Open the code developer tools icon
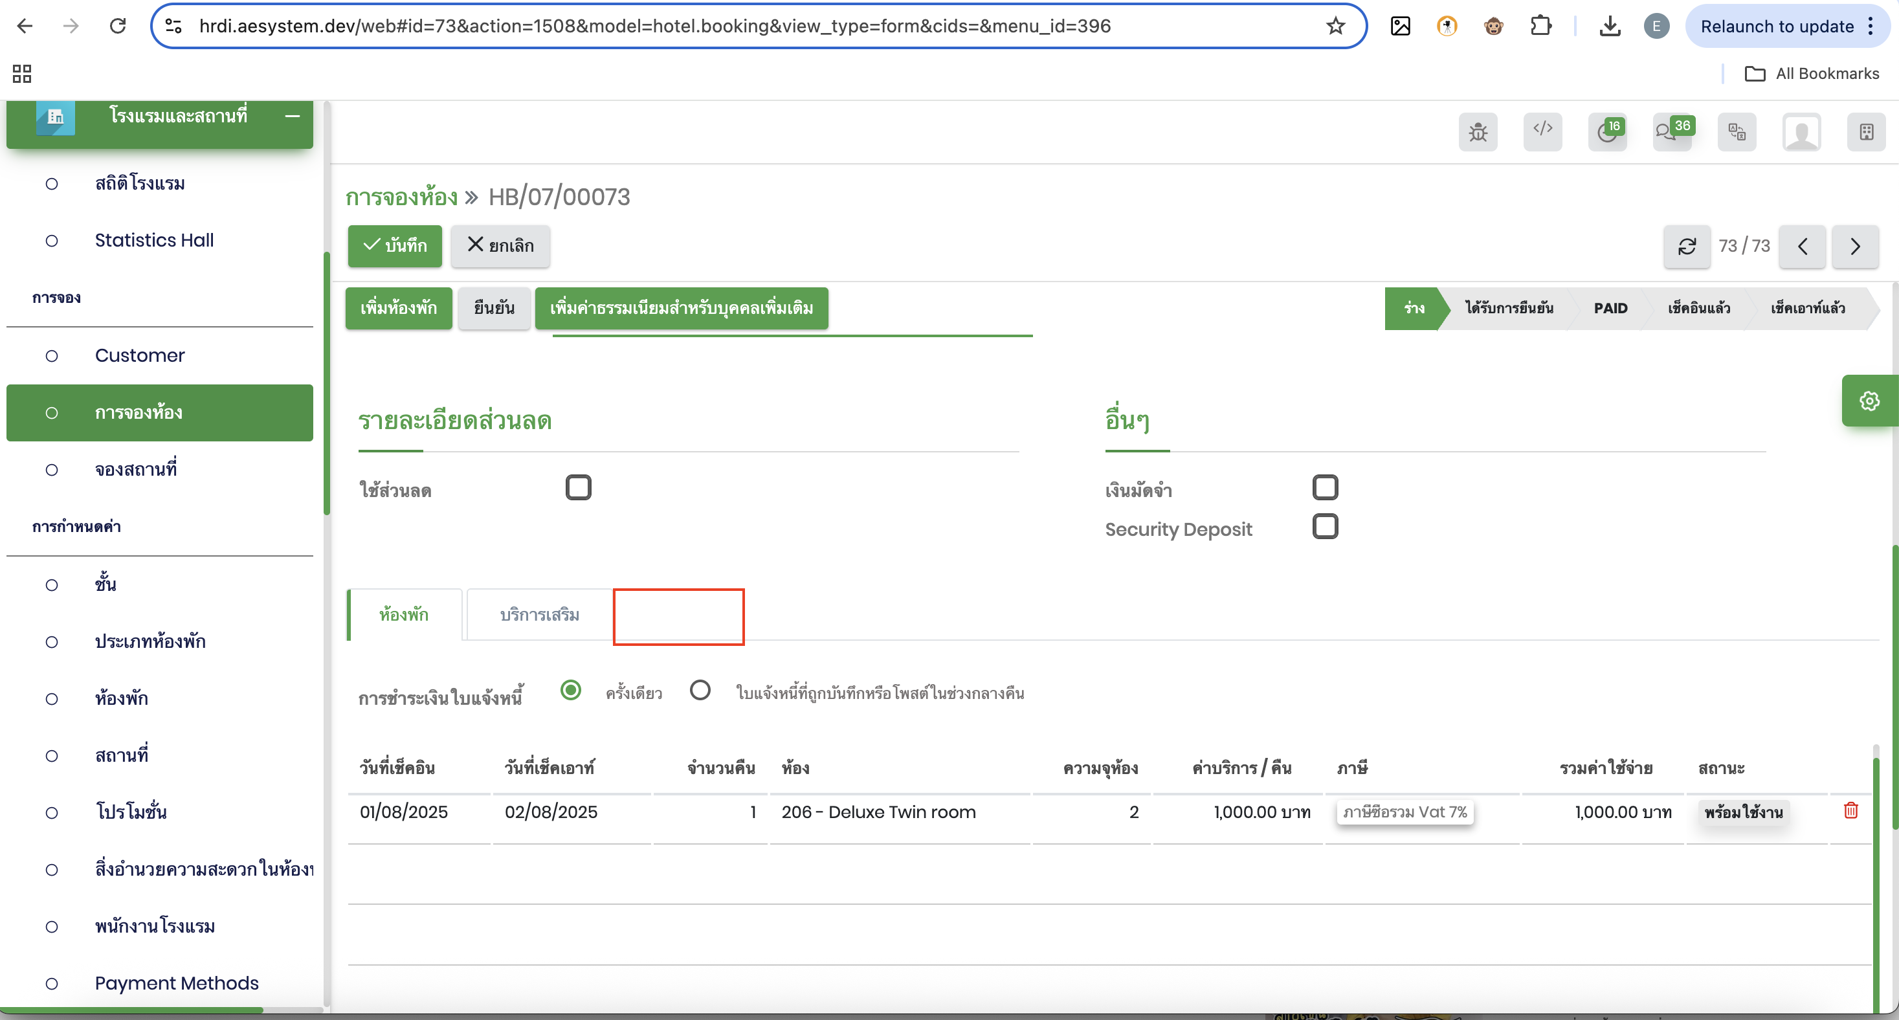Image resolution: width=1899 pixels, height=1020 pixels. click(x=1542, y=131)
